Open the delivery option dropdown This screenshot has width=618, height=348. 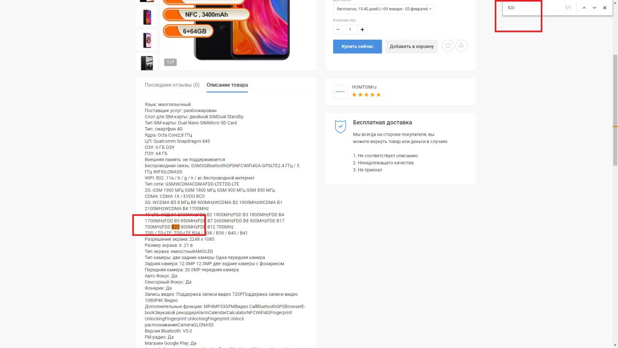383,9
